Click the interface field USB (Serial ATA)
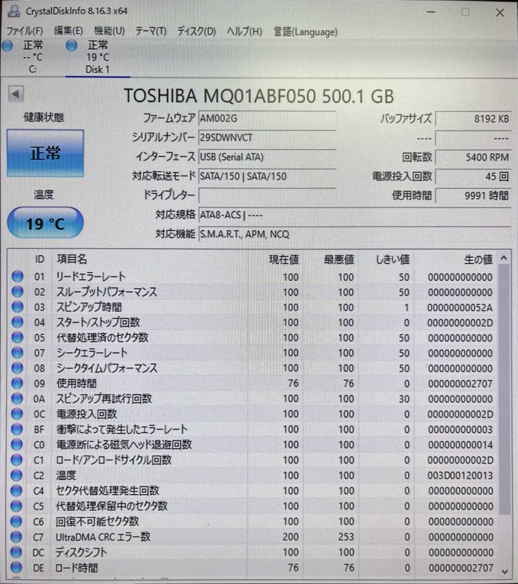 (267, 157)
